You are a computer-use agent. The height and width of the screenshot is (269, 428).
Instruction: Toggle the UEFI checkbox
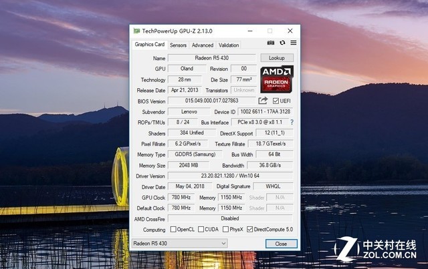(x=276, y=101)
